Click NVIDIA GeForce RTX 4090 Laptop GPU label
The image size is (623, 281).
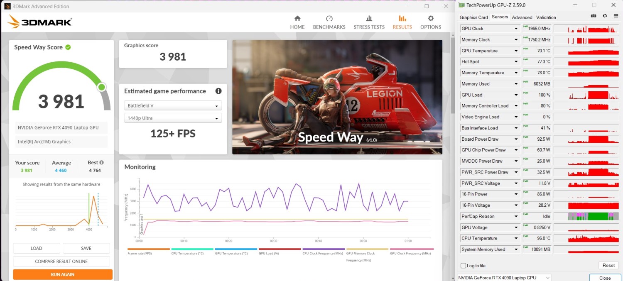coord(58,127)
